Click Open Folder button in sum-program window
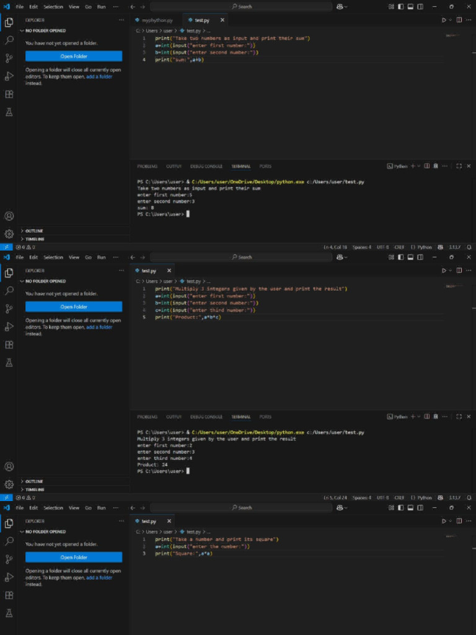This screenshot has width=476, height=635. point(74,56)
